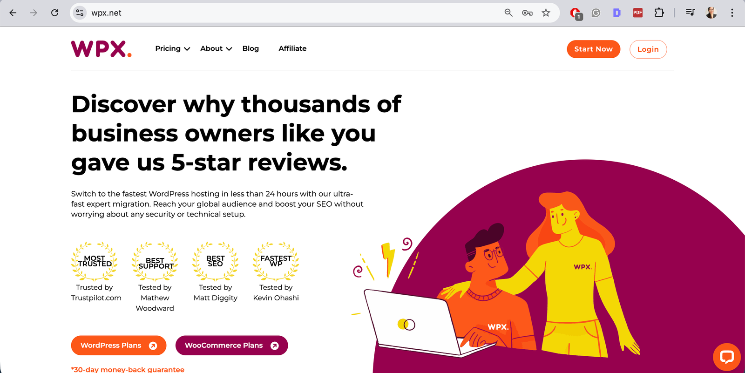Screen dimensions: 745x373
Task: Open the Blog navigation item
Action: click(x=251, y=48)
